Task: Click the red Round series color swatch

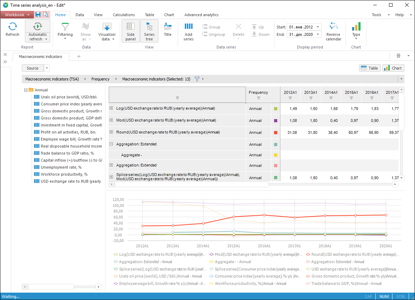Action: [x=275, y=132]
